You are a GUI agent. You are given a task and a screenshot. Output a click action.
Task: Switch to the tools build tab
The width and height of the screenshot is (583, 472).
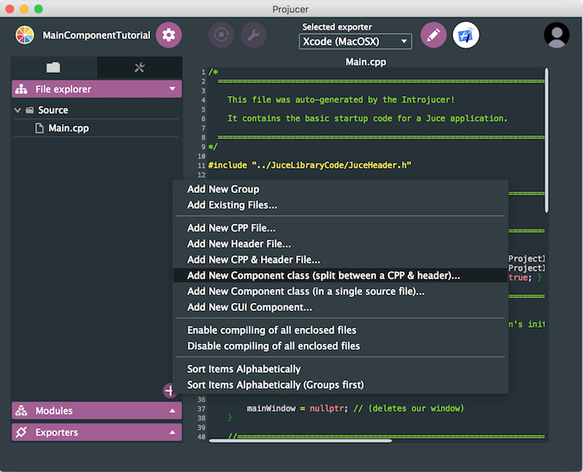tap(139, 68)
